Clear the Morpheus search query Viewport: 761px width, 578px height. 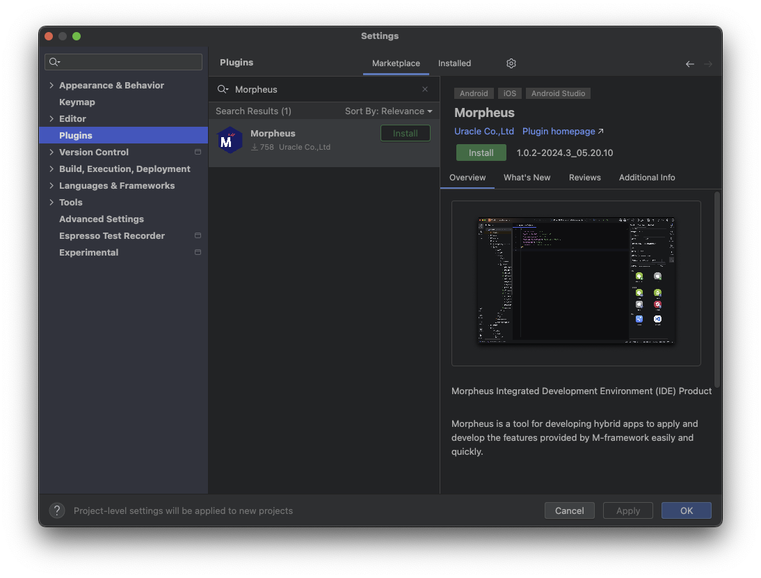[424, 89]
